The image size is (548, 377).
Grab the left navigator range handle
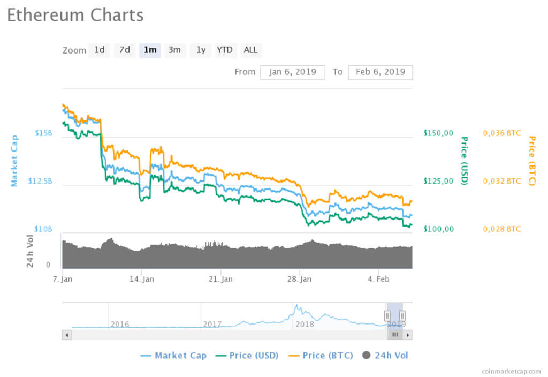[x=387, y=316]
